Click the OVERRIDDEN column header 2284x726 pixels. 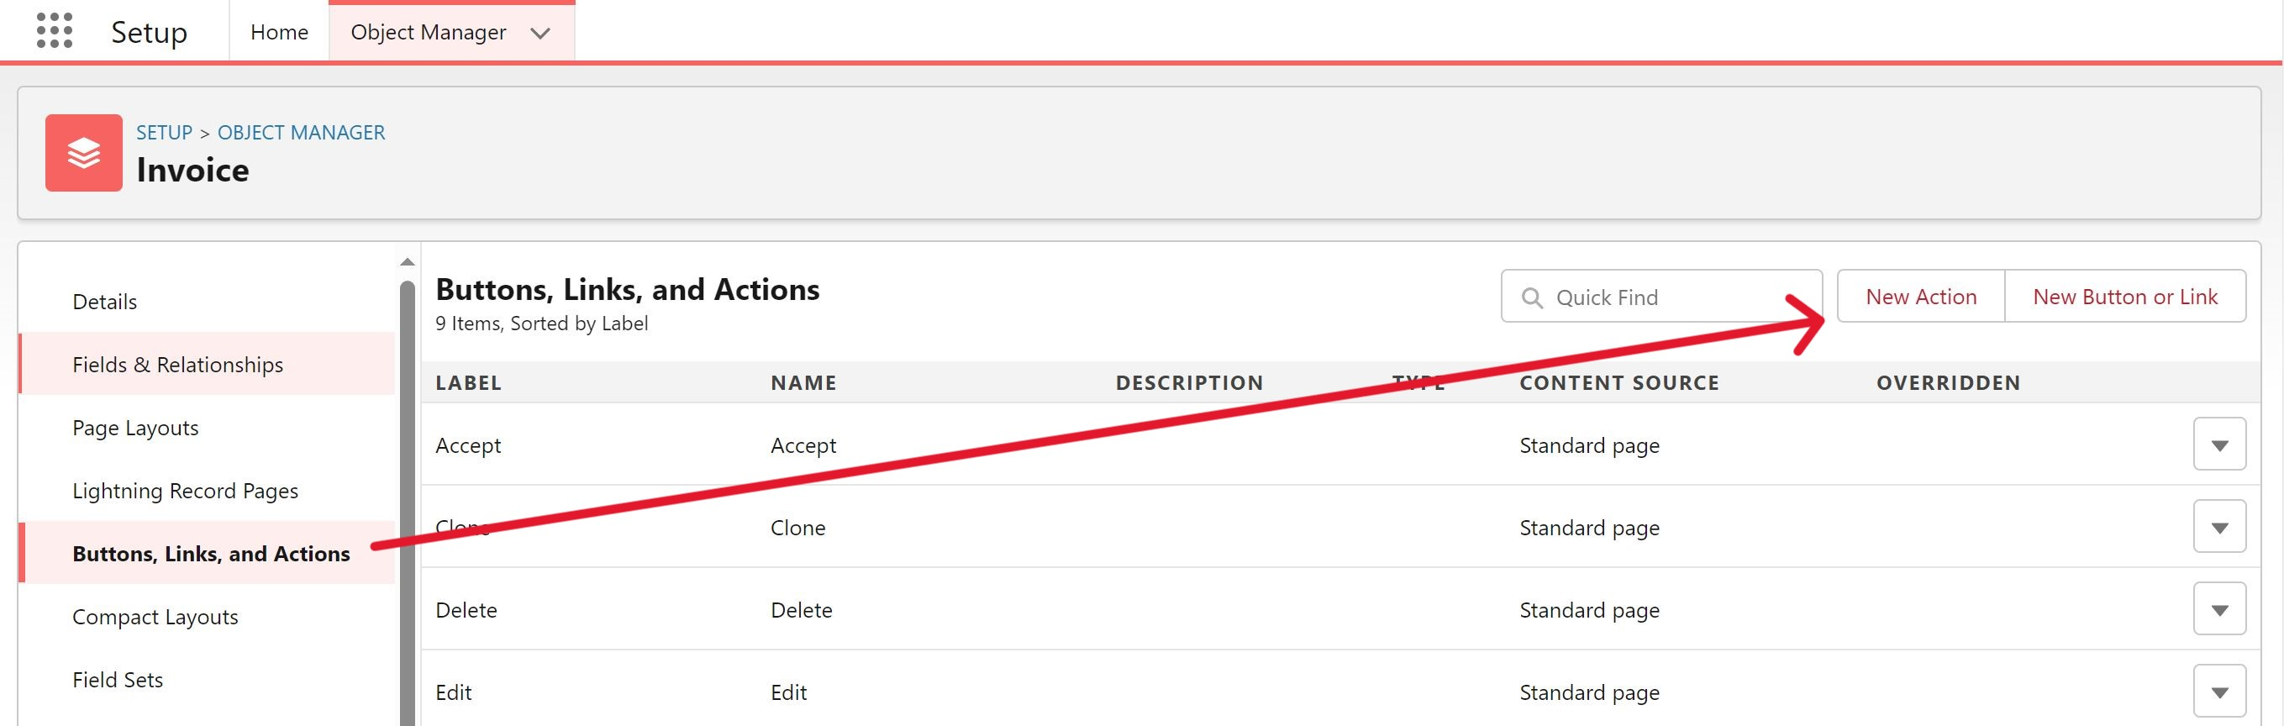coord(1948,383)
